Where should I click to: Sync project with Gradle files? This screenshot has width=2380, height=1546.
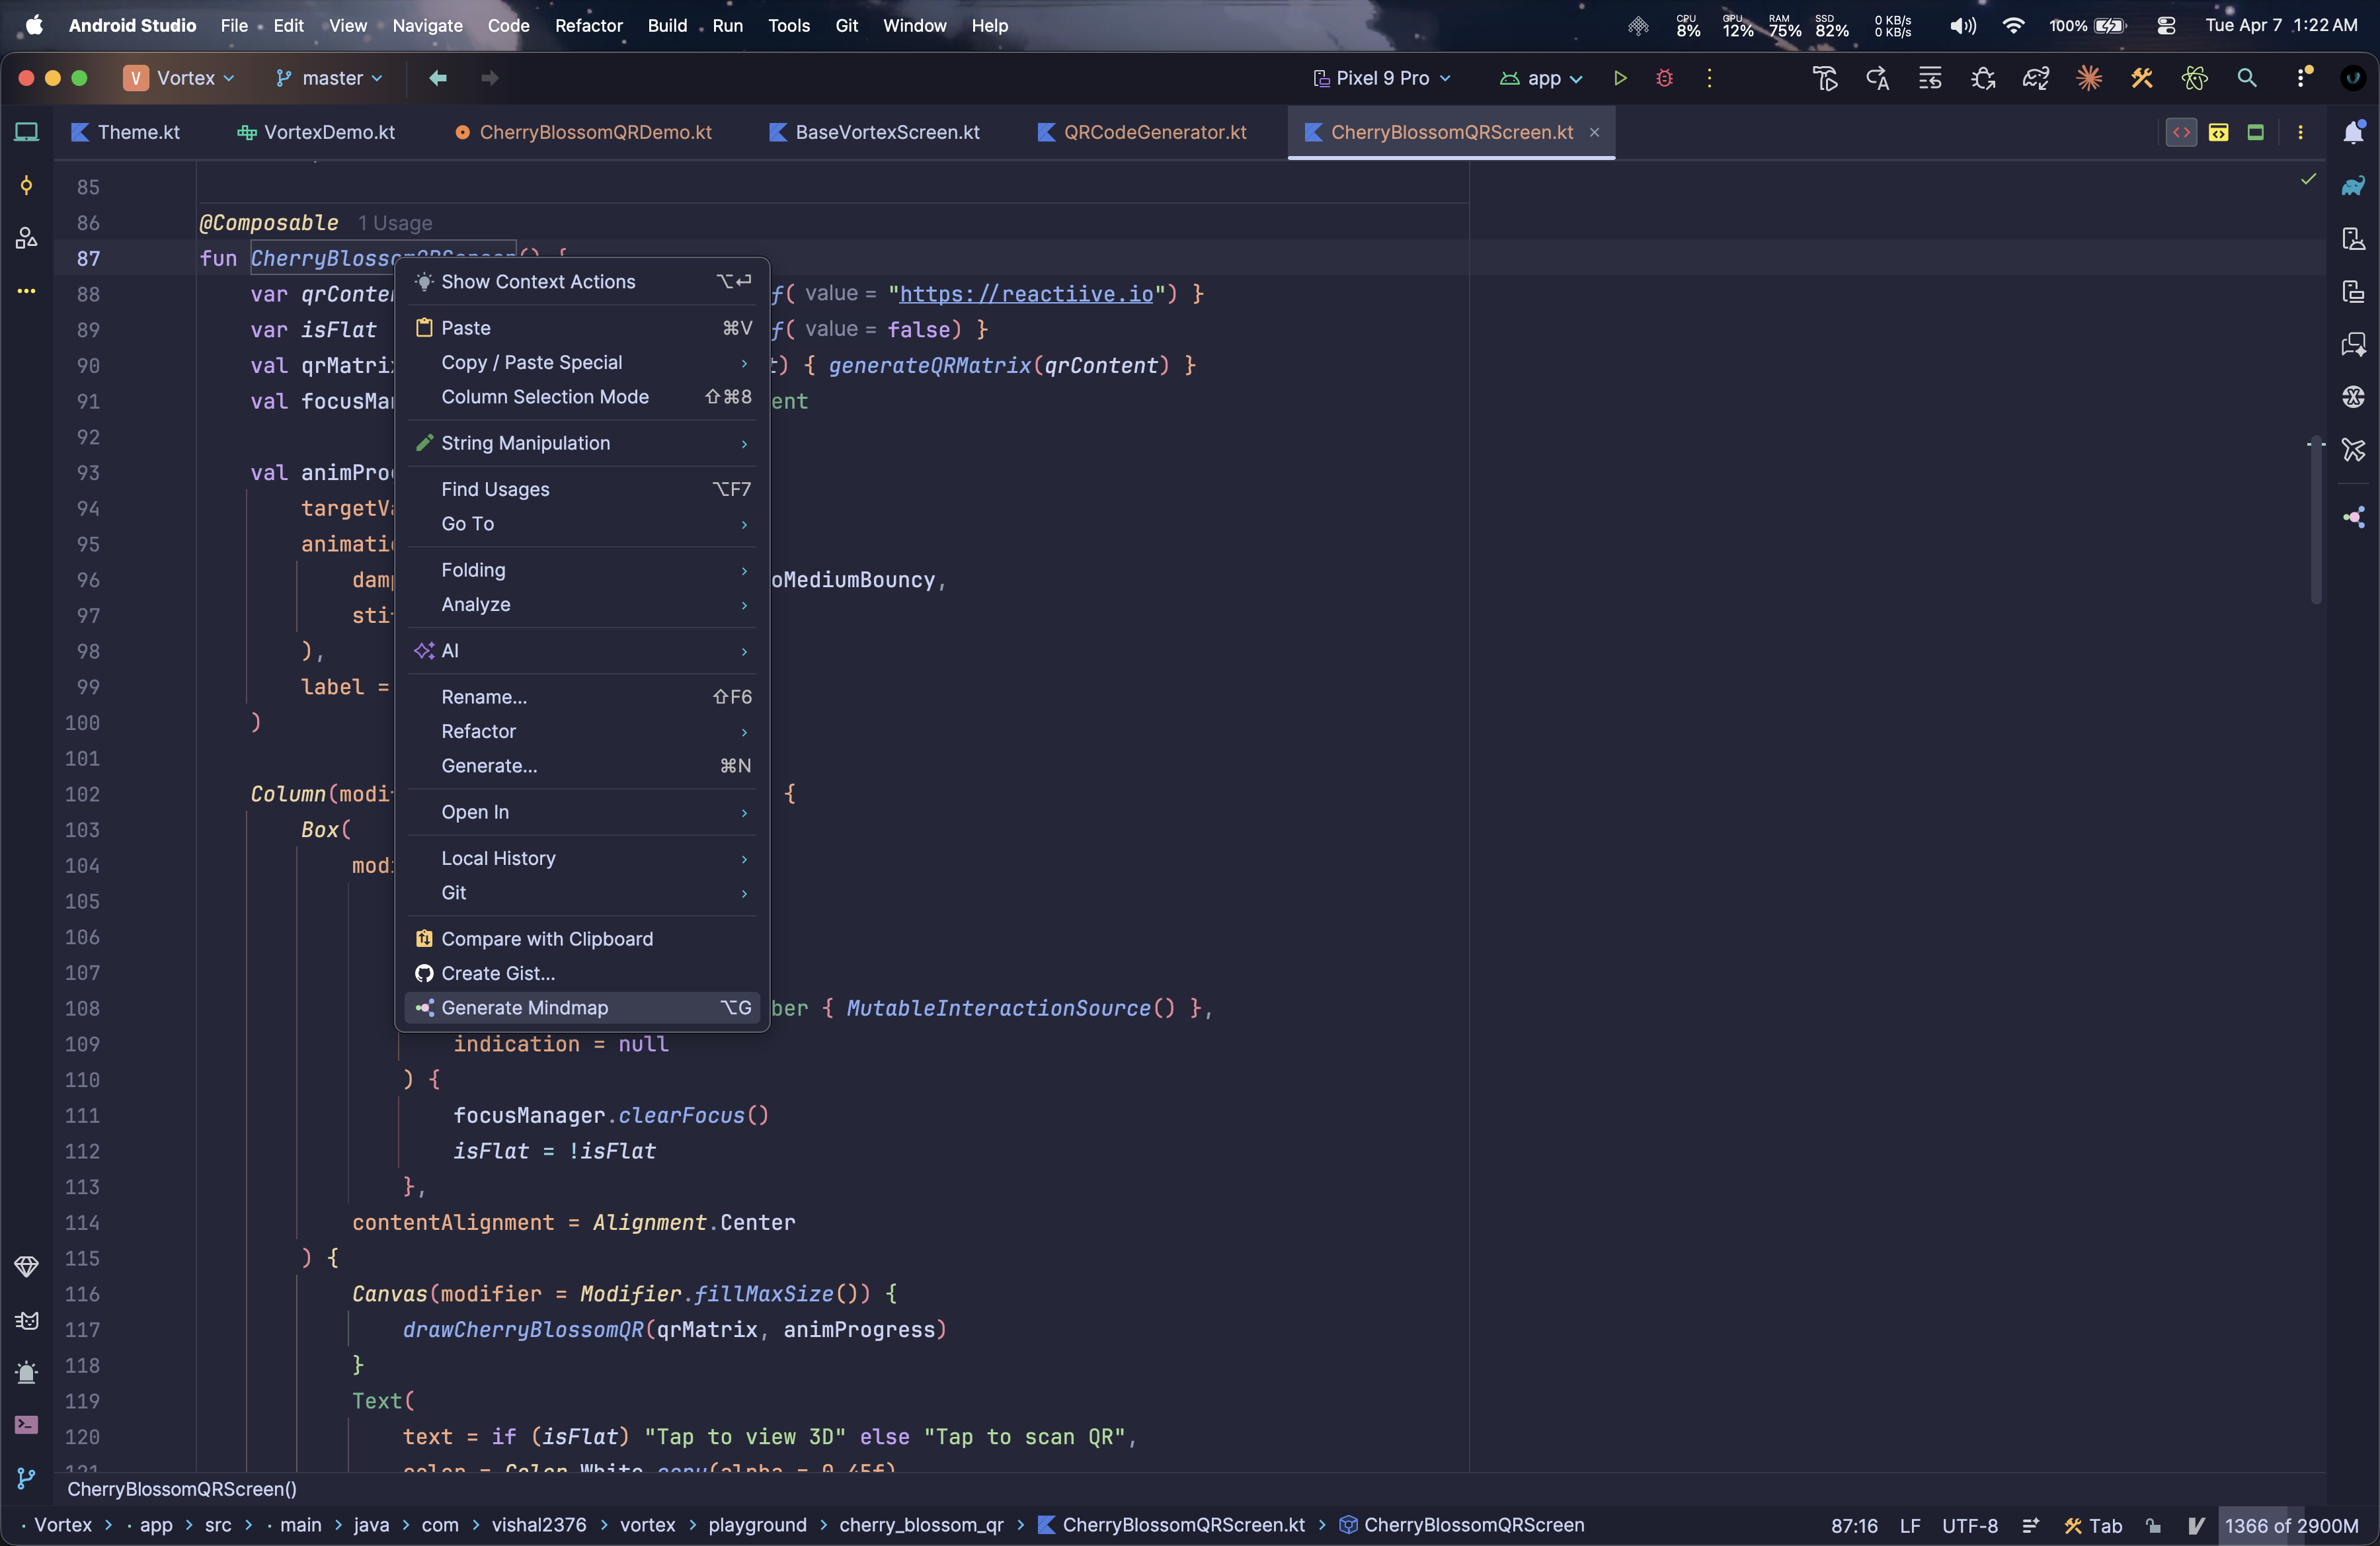coord(2037,78)
